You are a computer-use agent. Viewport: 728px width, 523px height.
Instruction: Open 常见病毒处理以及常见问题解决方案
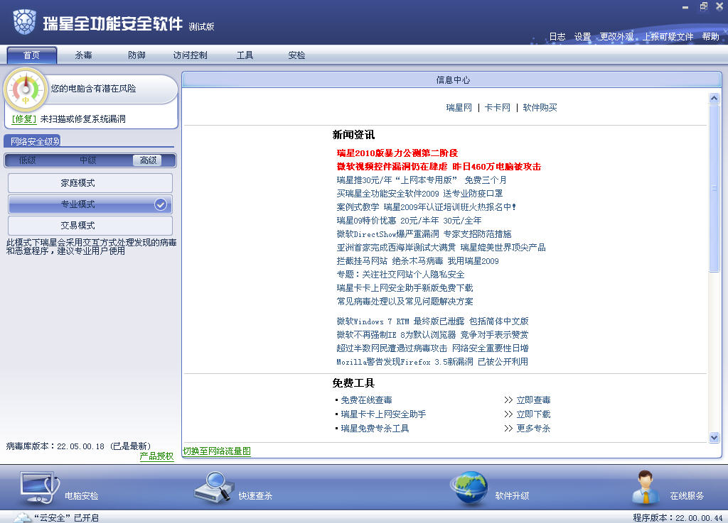click(x=405, y=301)
